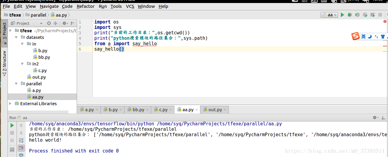Open the Tools menu
388x157 pixels.
click(116, 6)
